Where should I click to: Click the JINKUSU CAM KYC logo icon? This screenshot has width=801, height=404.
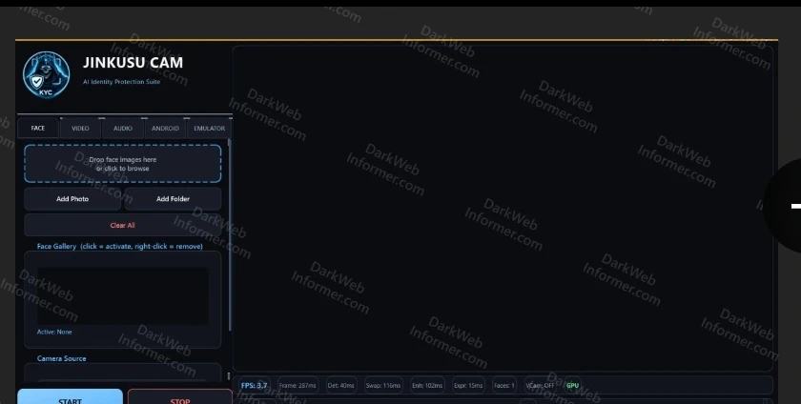46,73
